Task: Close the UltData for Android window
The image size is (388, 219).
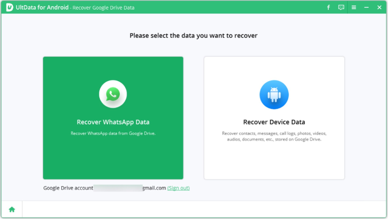Action: tap(379, 7)
